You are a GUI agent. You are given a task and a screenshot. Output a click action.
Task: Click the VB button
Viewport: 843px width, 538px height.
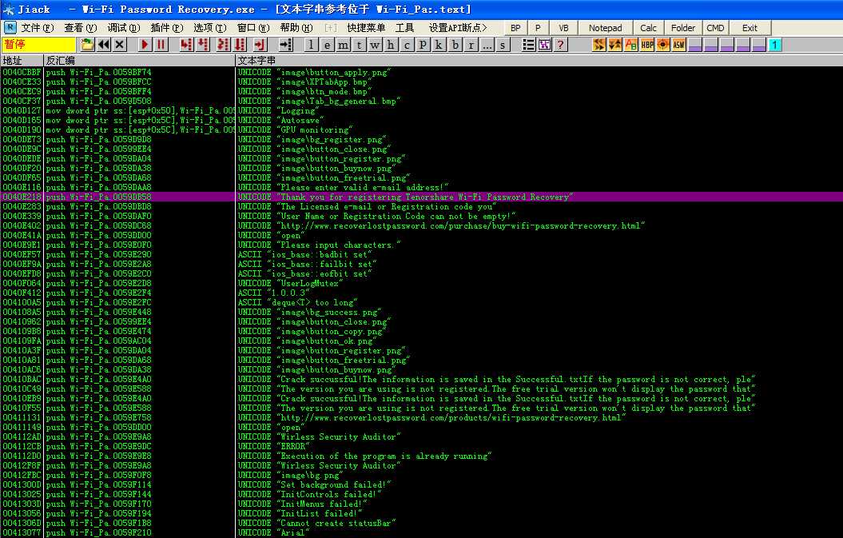coord(563,28)
